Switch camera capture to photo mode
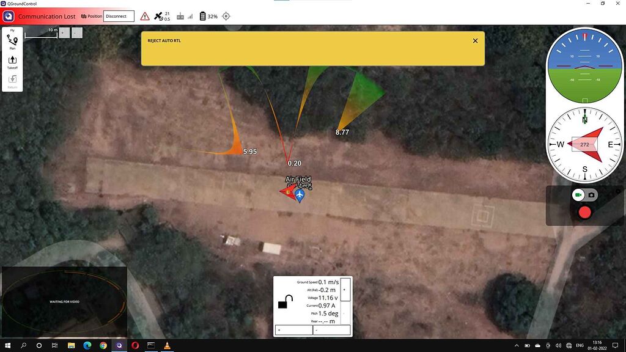The height and width of the screenshot is (352, 626). point(592,196)
